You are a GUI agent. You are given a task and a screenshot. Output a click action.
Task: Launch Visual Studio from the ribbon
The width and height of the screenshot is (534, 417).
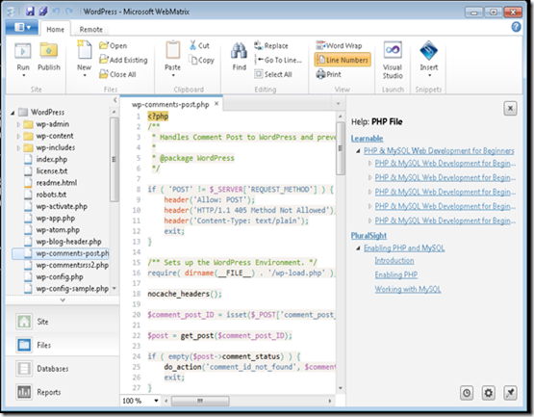[x=393, y=60]
